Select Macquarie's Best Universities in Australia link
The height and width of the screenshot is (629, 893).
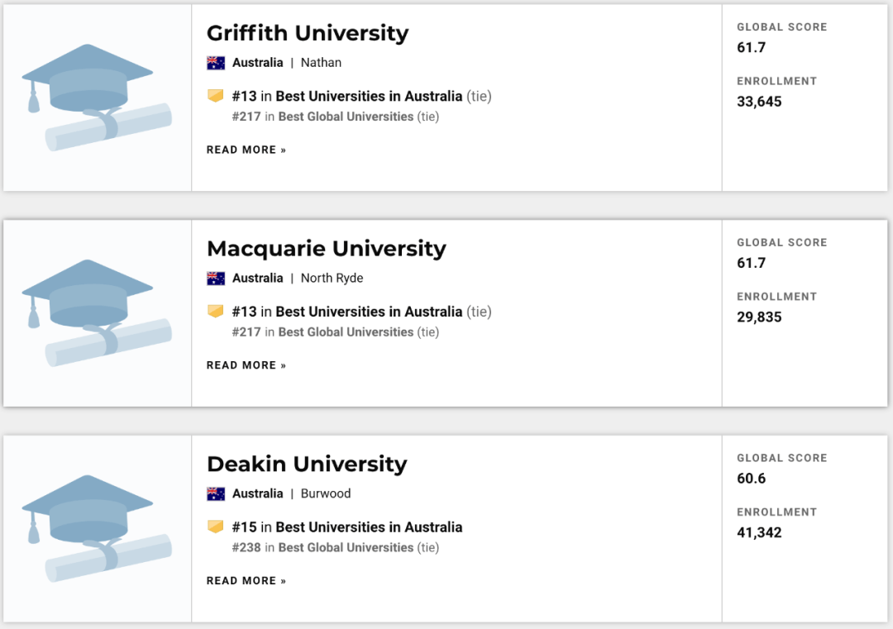click(369, 312)
